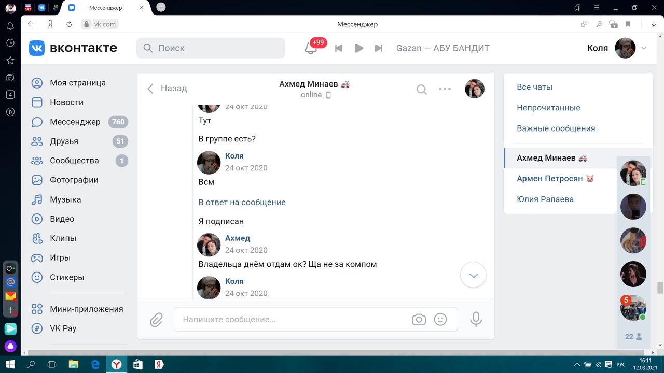
Task: Search within this conversation
Action: 422,89
